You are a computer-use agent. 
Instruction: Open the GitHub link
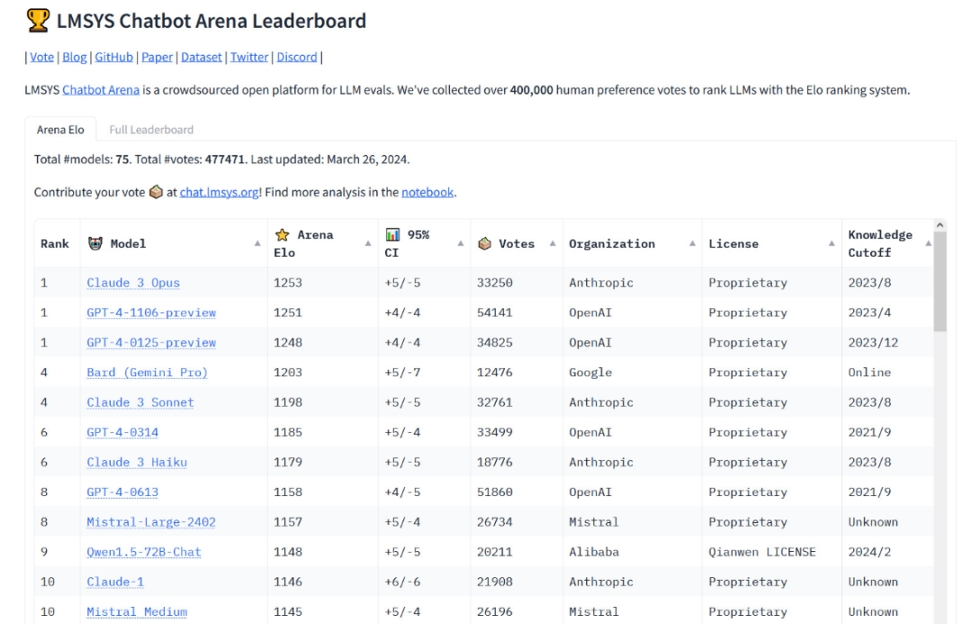[x=113, y=57]
